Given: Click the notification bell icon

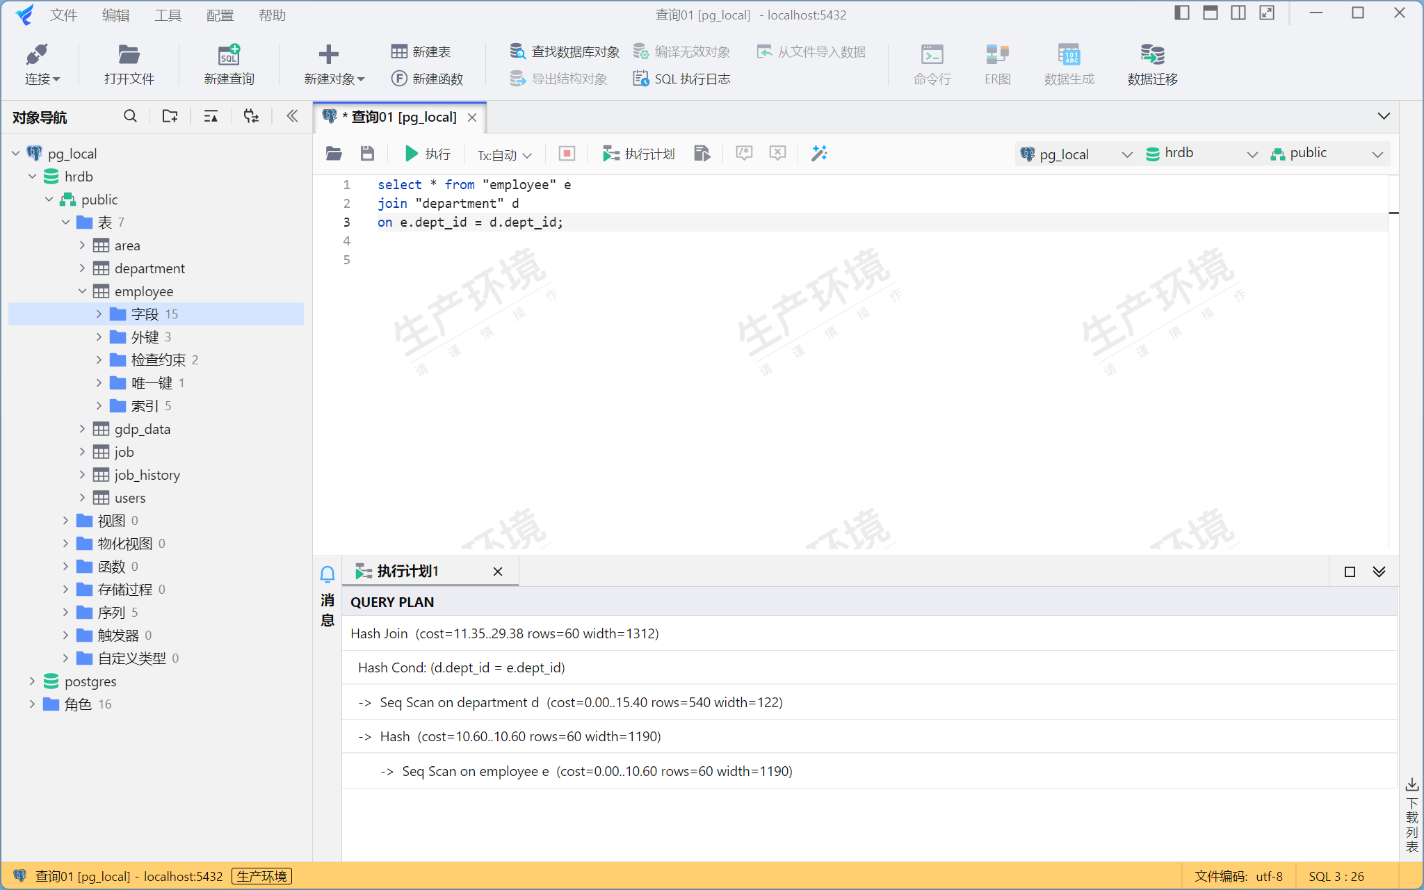Looking at the screenshot, I should tap(327, 574).
